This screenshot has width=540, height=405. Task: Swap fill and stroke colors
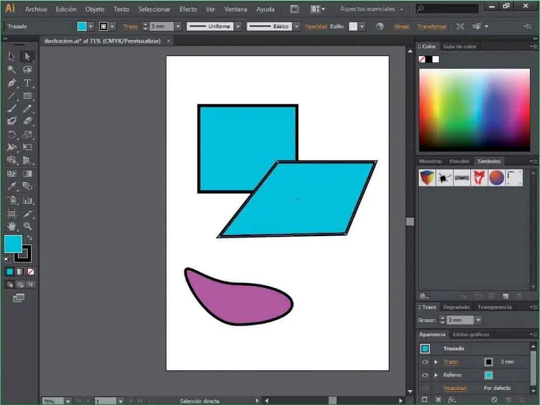tap(29, 238)
